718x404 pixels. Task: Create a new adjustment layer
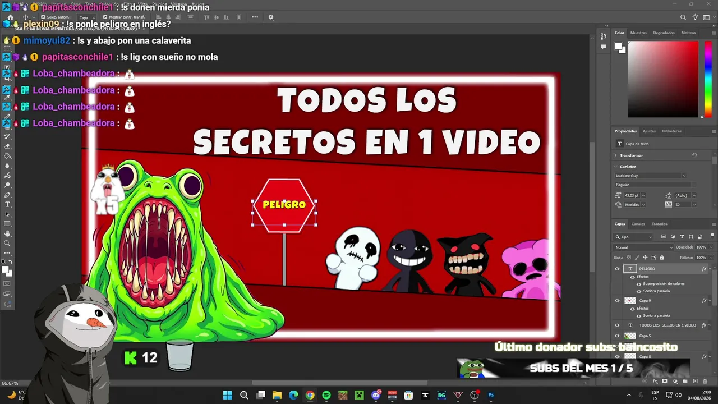[675, 382]
